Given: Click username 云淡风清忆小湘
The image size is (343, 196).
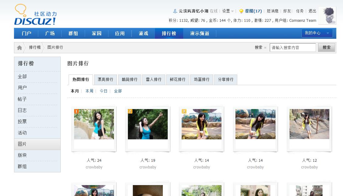Looking at the screenshot, I should [x=194, y=11].
